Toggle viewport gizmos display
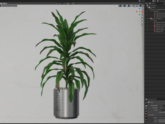 click(x=123, y=6)
